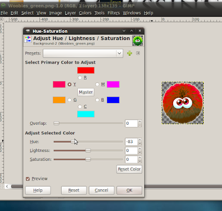Image resolution: width=222 pixels, height=211 pixels.
Task: Open the Tools menu
Action: [99, 13]
